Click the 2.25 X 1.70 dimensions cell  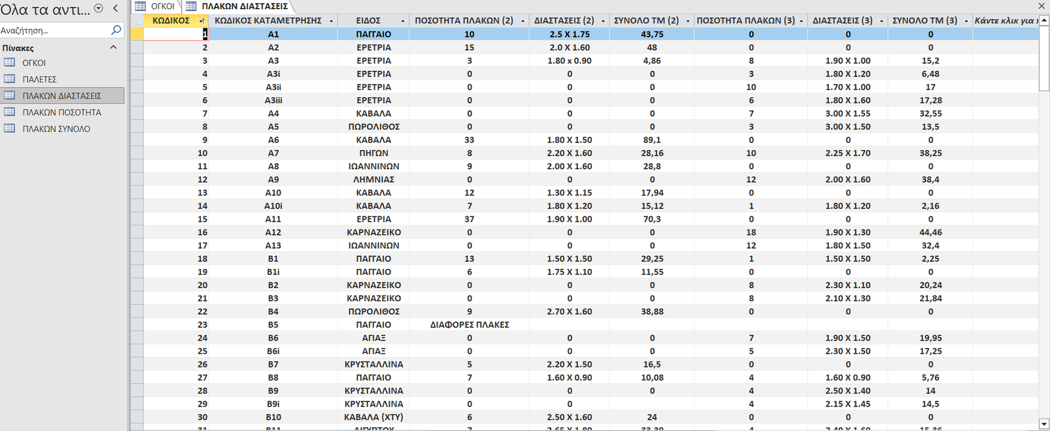[x=848, y=153]
